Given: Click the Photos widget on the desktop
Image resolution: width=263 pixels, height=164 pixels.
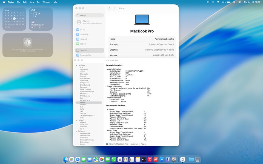Looking at the screenshot, I should click(27, 45).
